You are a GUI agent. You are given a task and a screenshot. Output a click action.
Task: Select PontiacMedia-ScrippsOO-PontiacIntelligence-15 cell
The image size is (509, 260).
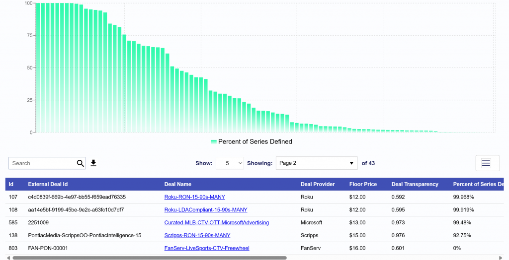point(85,235)
